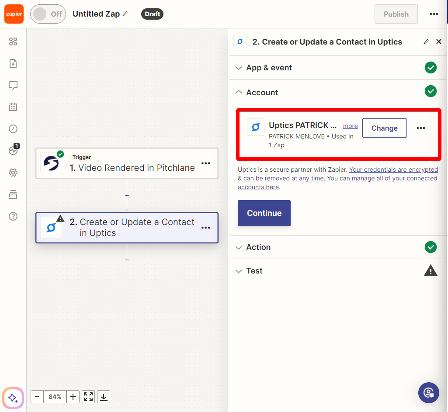
Task: Open manage all connected accounts link
Action: (337, 183)
